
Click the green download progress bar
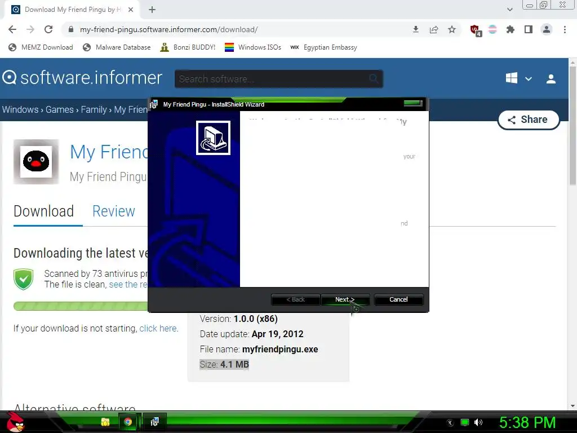coord(81,306)
